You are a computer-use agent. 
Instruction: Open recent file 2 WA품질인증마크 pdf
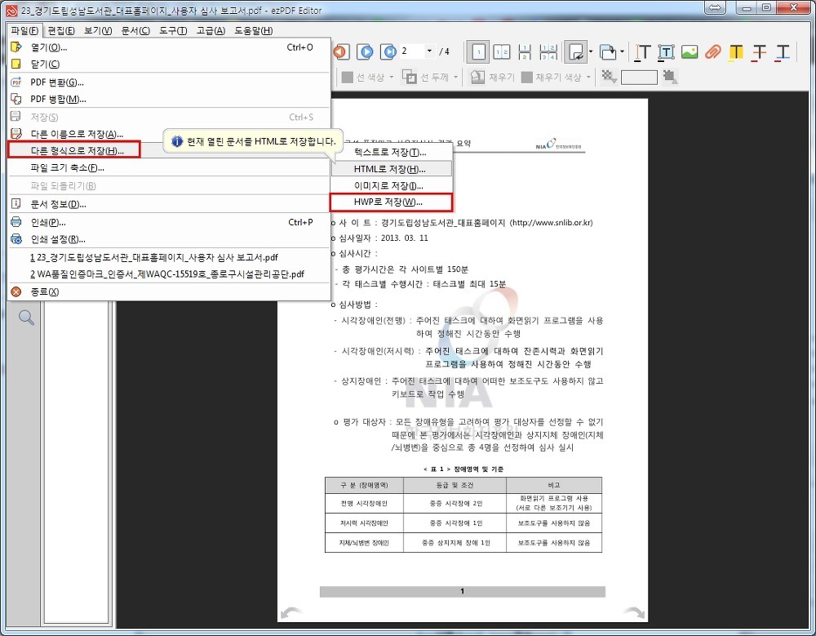click(x=169, y=274)
